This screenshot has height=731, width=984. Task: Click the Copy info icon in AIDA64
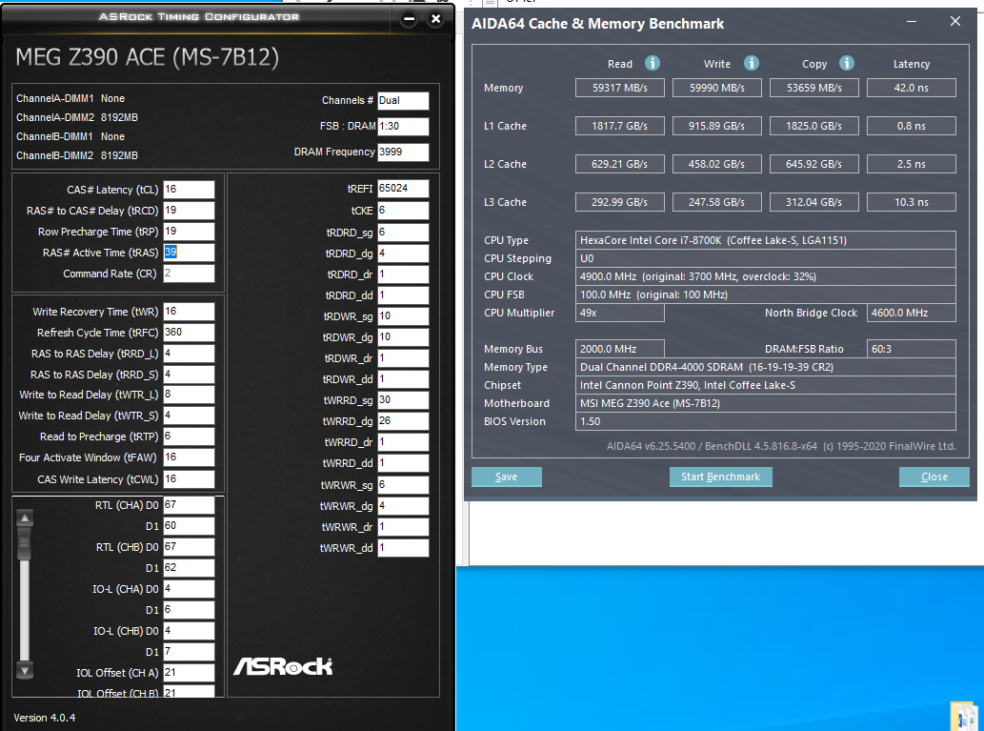pyautogui.click(x=847, y=63)
